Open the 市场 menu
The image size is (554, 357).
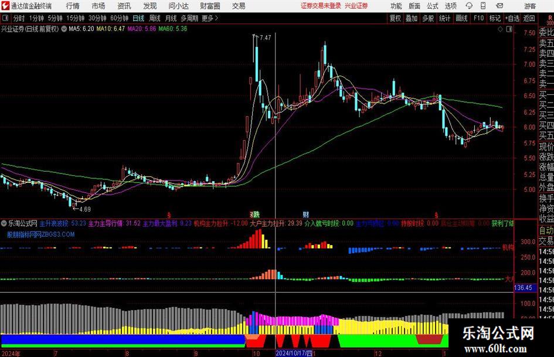(x=98, y=6)
